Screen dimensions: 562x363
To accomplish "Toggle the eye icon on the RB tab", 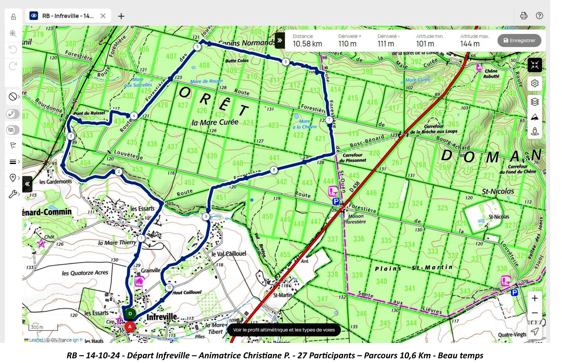I will point(34,16).
